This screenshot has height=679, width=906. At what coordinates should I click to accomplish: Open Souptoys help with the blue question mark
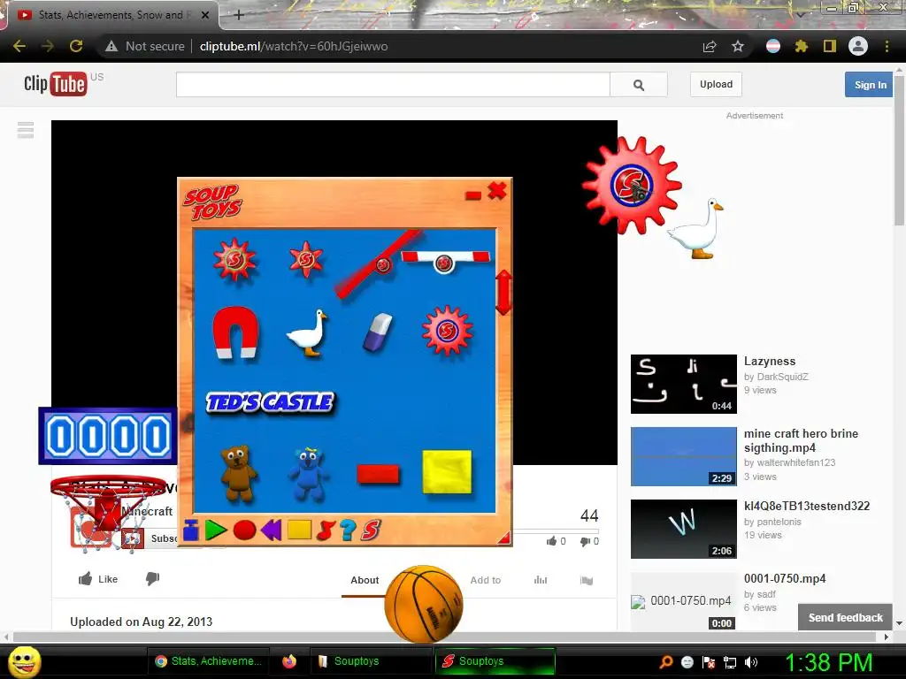point(348,530)
